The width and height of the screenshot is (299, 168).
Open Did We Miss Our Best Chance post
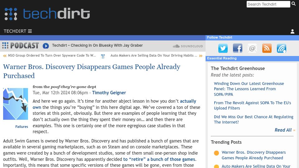coord(254,119)
